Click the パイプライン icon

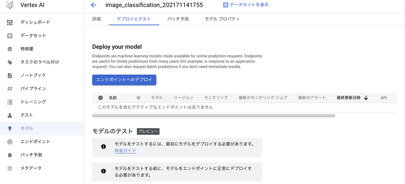pos(10,89)
